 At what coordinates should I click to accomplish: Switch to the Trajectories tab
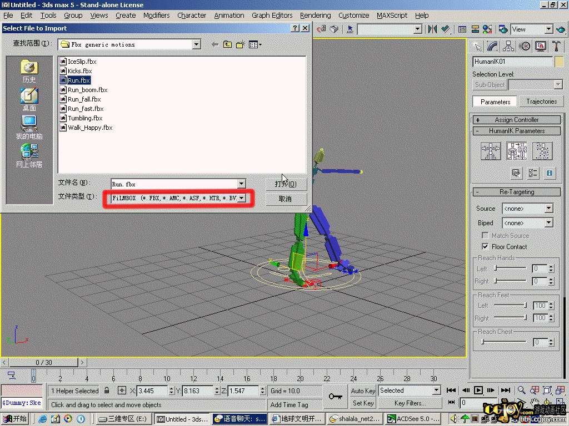pos(541,102)
